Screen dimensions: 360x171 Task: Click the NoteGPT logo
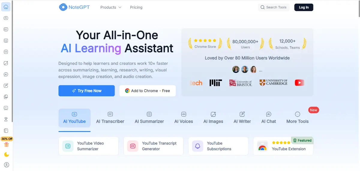pos(74,7)
